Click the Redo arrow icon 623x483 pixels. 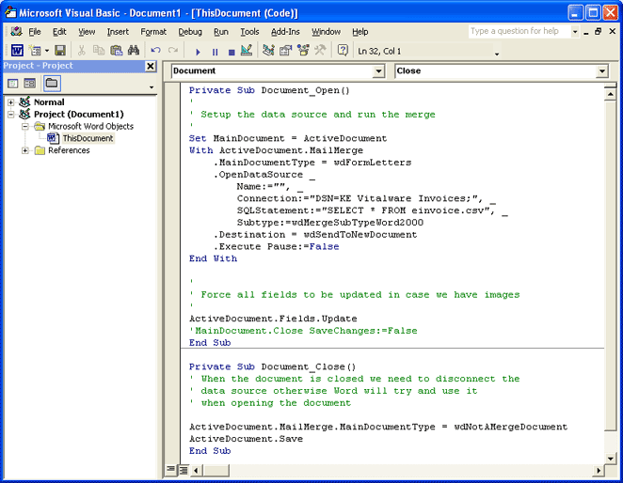coord(173,51)
